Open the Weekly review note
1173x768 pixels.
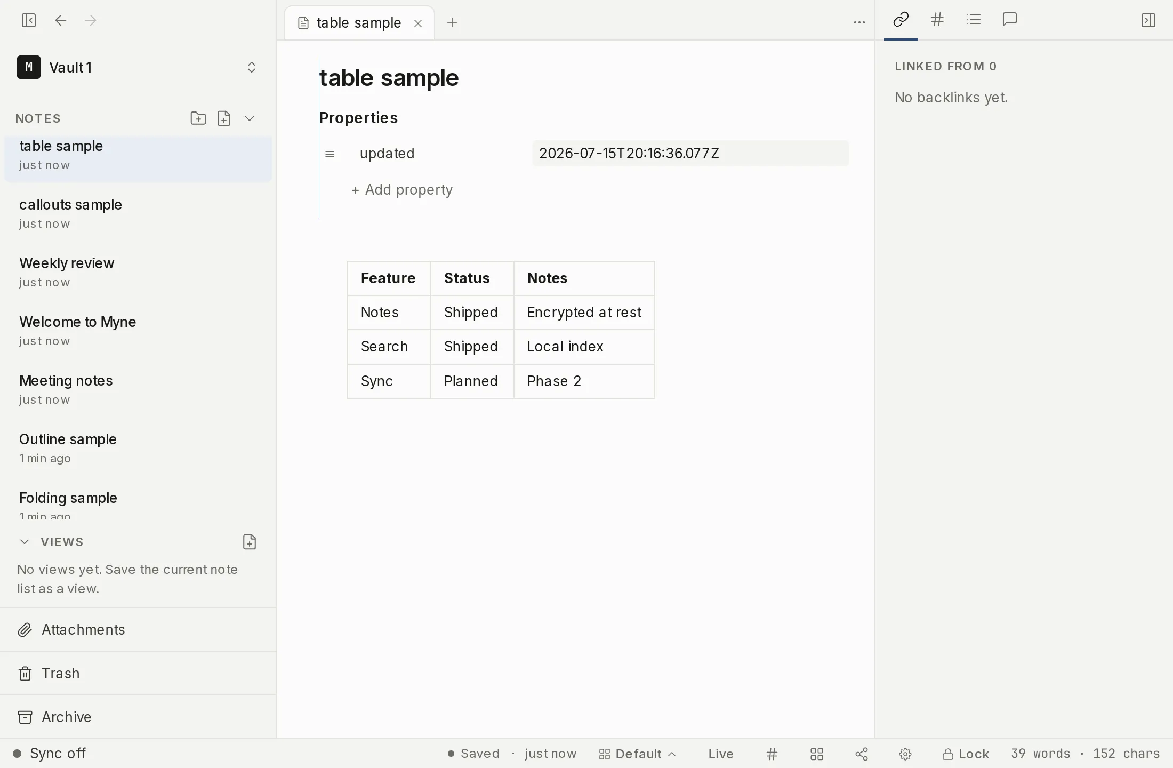(x=138, y=272)
